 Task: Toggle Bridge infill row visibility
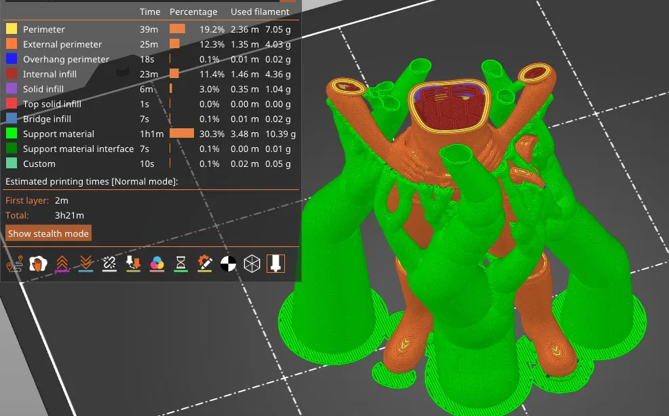click(x=151, y=119)
